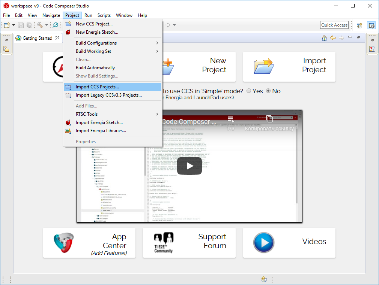Screen dimensions: 379x285
Task: Open the video playlist icon
Action: (230, 119)
